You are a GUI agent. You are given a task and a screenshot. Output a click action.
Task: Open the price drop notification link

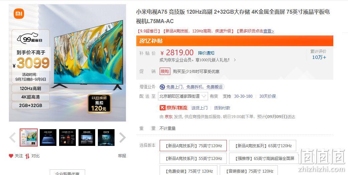click(206, 53)
